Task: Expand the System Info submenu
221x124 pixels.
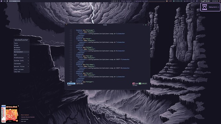Action: click(21, 61)
